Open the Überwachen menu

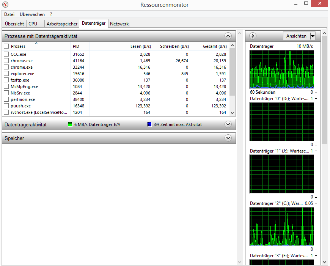(32, 14)
